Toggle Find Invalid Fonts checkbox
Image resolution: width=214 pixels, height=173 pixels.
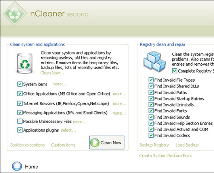click(x=151, y=110)
